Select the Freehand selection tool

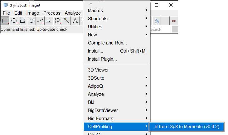click(x=32, y=21)
